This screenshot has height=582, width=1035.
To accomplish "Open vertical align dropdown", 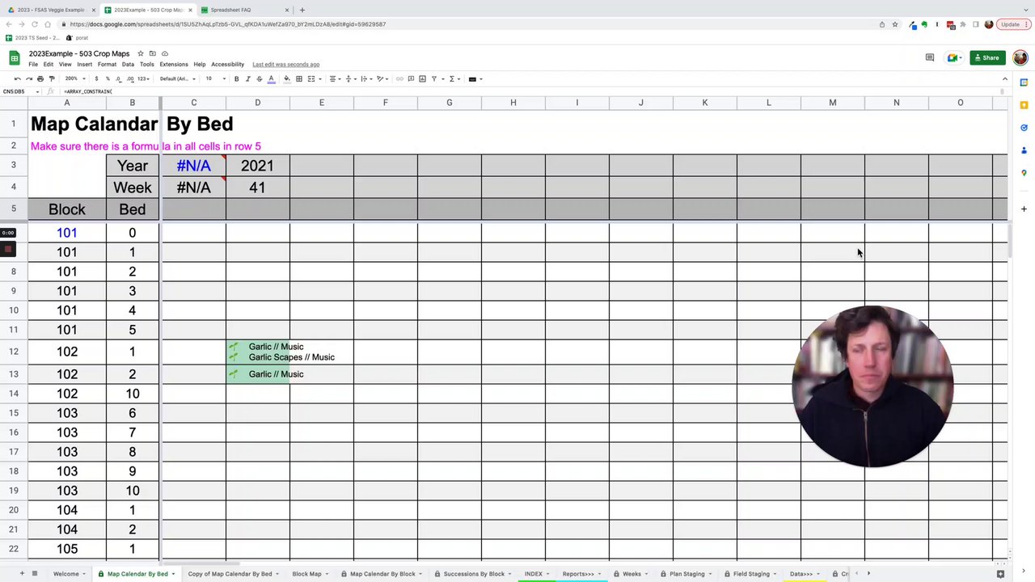I will (351, 78).
